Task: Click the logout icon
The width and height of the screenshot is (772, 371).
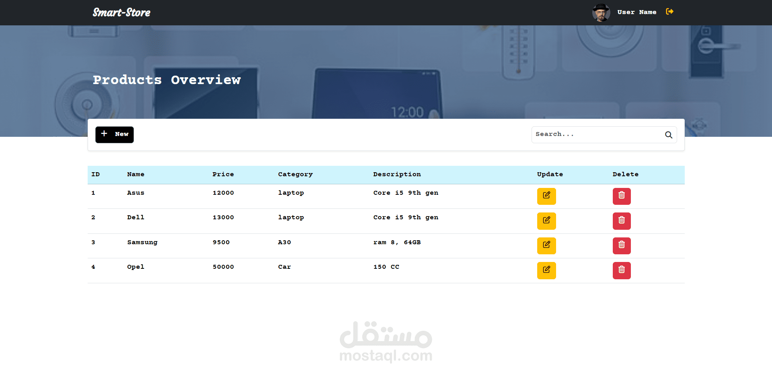Action: [669, 12]
